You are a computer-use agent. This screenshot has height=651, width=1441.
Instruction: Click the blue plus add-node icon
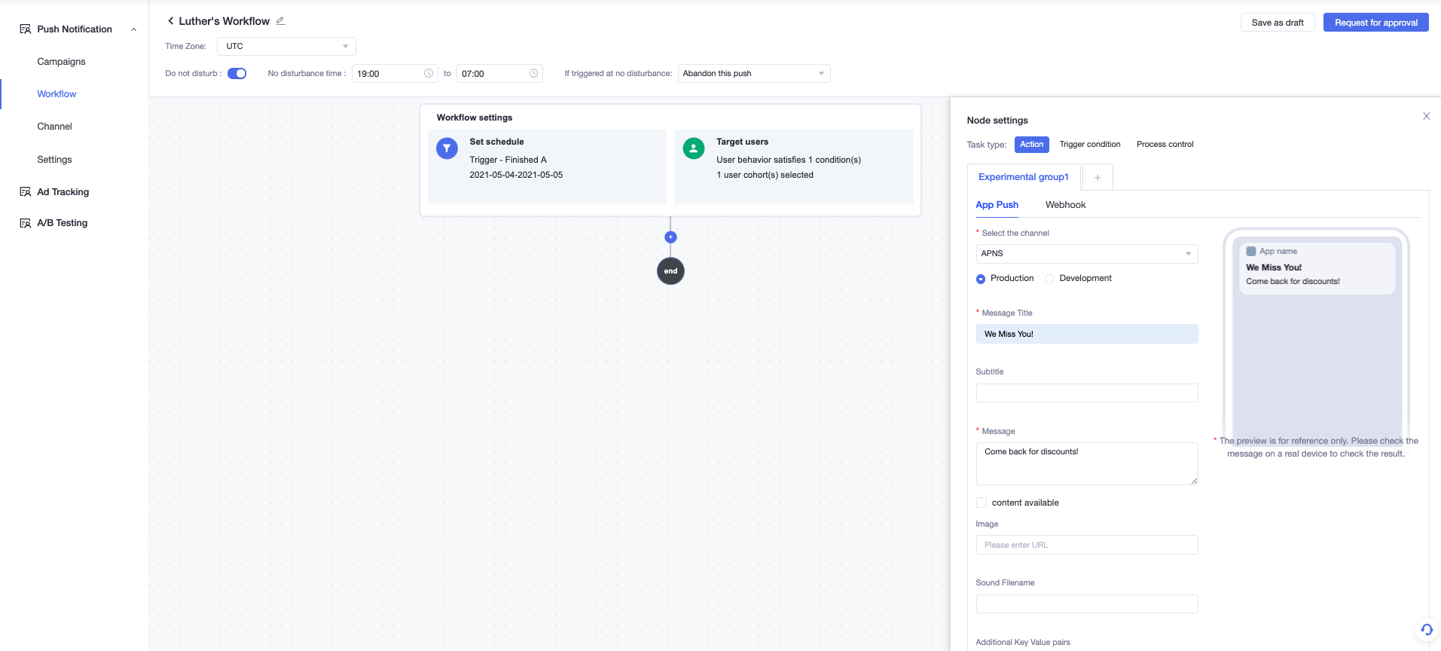coord(670,237)
